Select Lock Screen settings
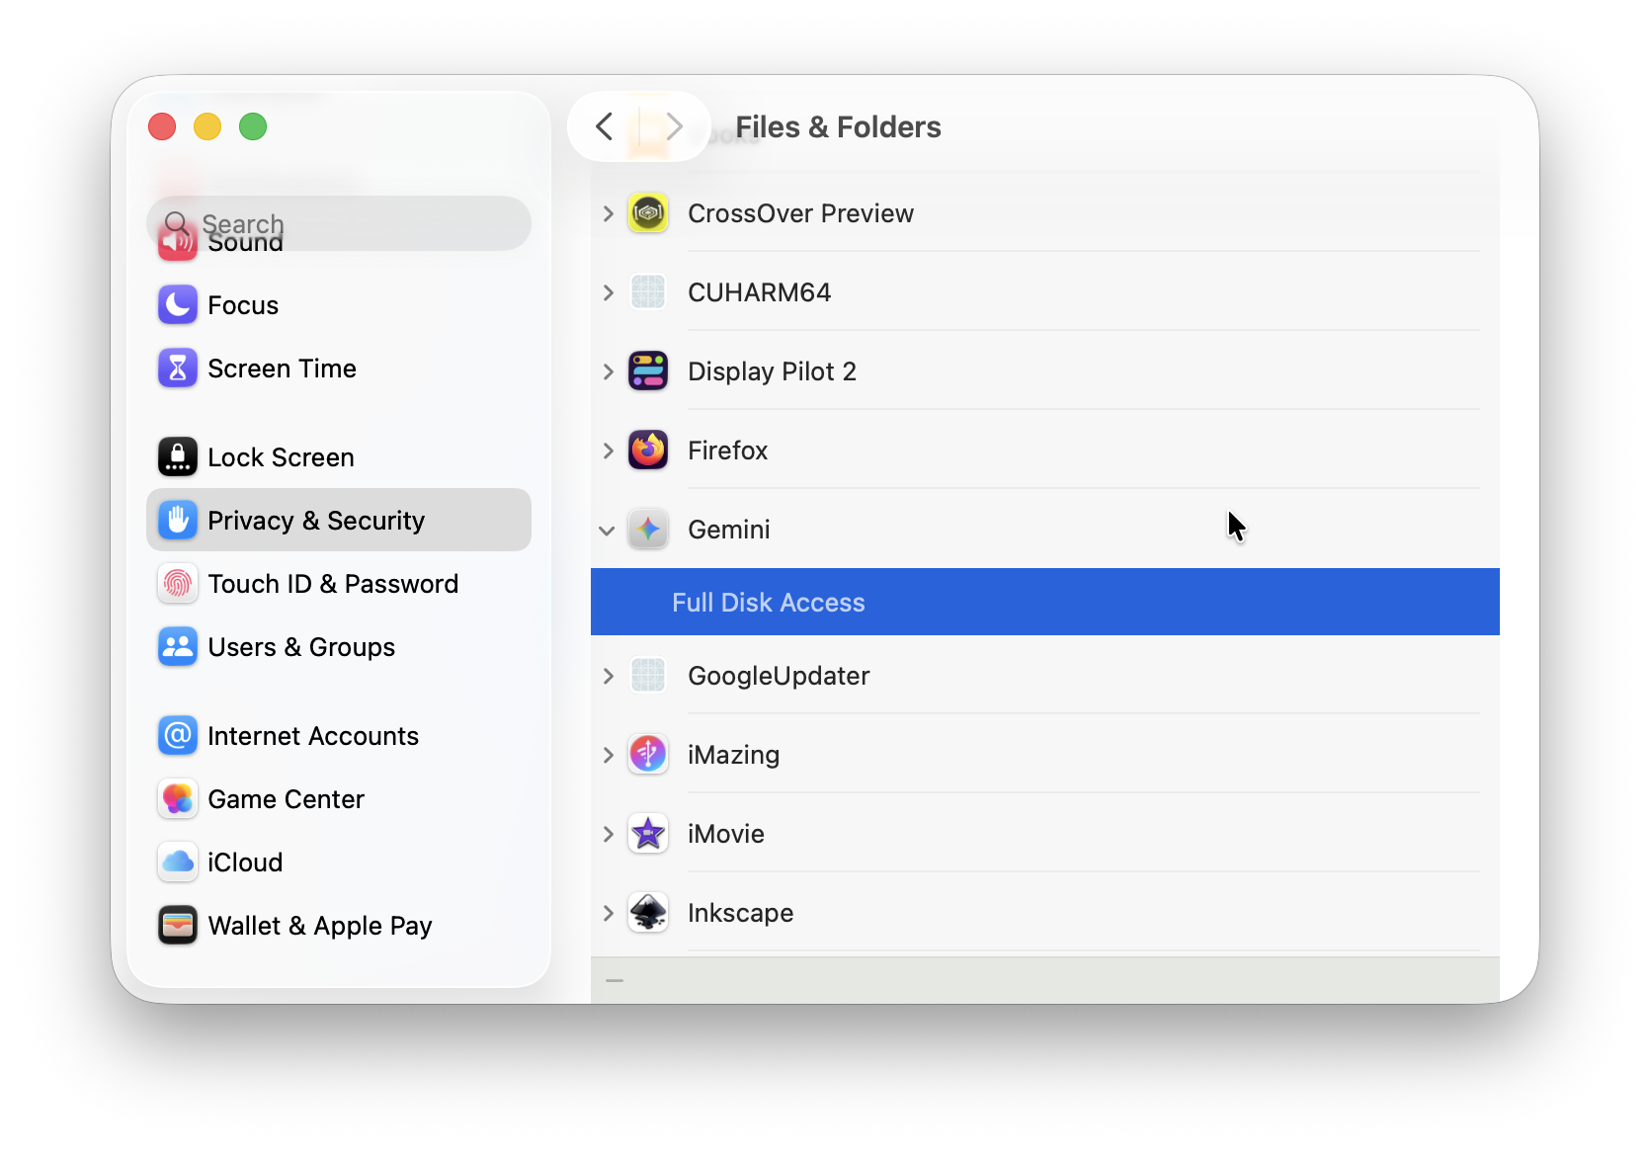This screenshot has height=1150, width=1650. 280,456
